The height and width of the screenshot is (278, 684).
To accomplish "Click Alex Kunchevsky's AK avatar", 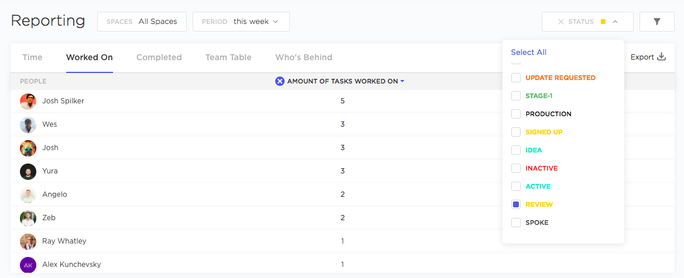I will tap(28, 265).
